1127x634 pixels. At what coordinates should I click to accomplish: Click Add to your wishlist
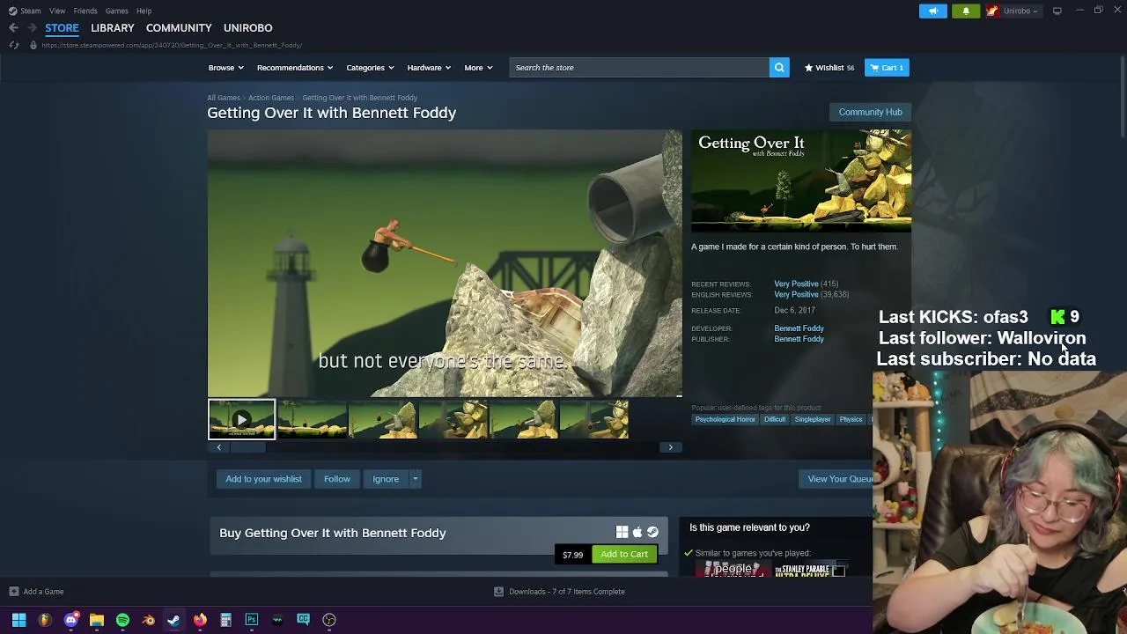[263, 479]
